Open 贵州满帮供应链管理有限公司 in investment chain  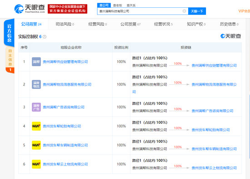(214, 66)
